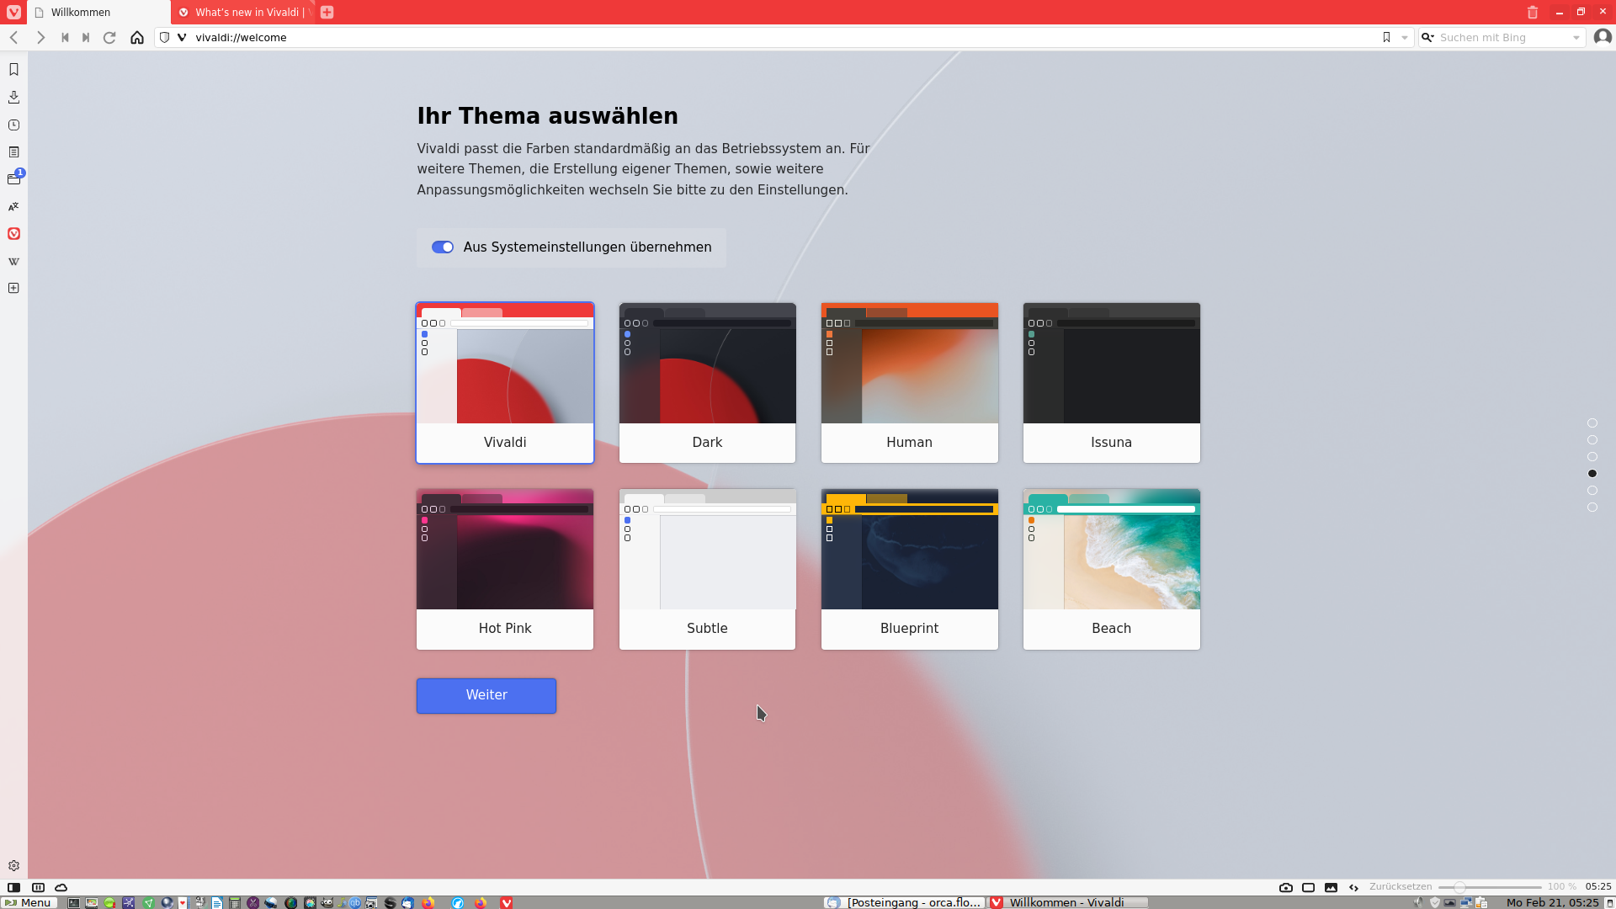Switch to the Willkommen tab
This screenshot has height=909, width=1616.
[x=98, y=13]
